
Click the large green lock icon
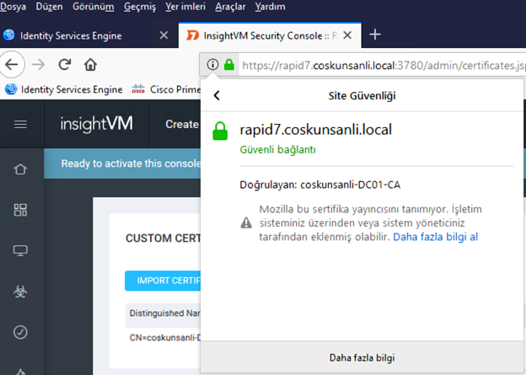click(x=220, y=131)
